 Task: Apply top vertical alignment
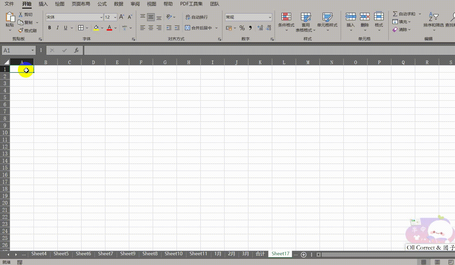coord(143,17)
